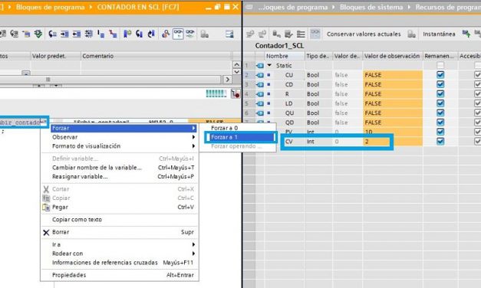Screen dimensions: 481x288
Task: Click the third icon in the Contador1_SCL toolbar
Action: 276,34
